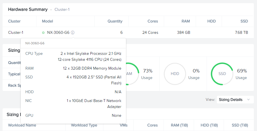Image resolution: width=257 pixels, height=131 pixels.
Task: Click the info icon next to NX-3060-G6
Action: [73, 33]
